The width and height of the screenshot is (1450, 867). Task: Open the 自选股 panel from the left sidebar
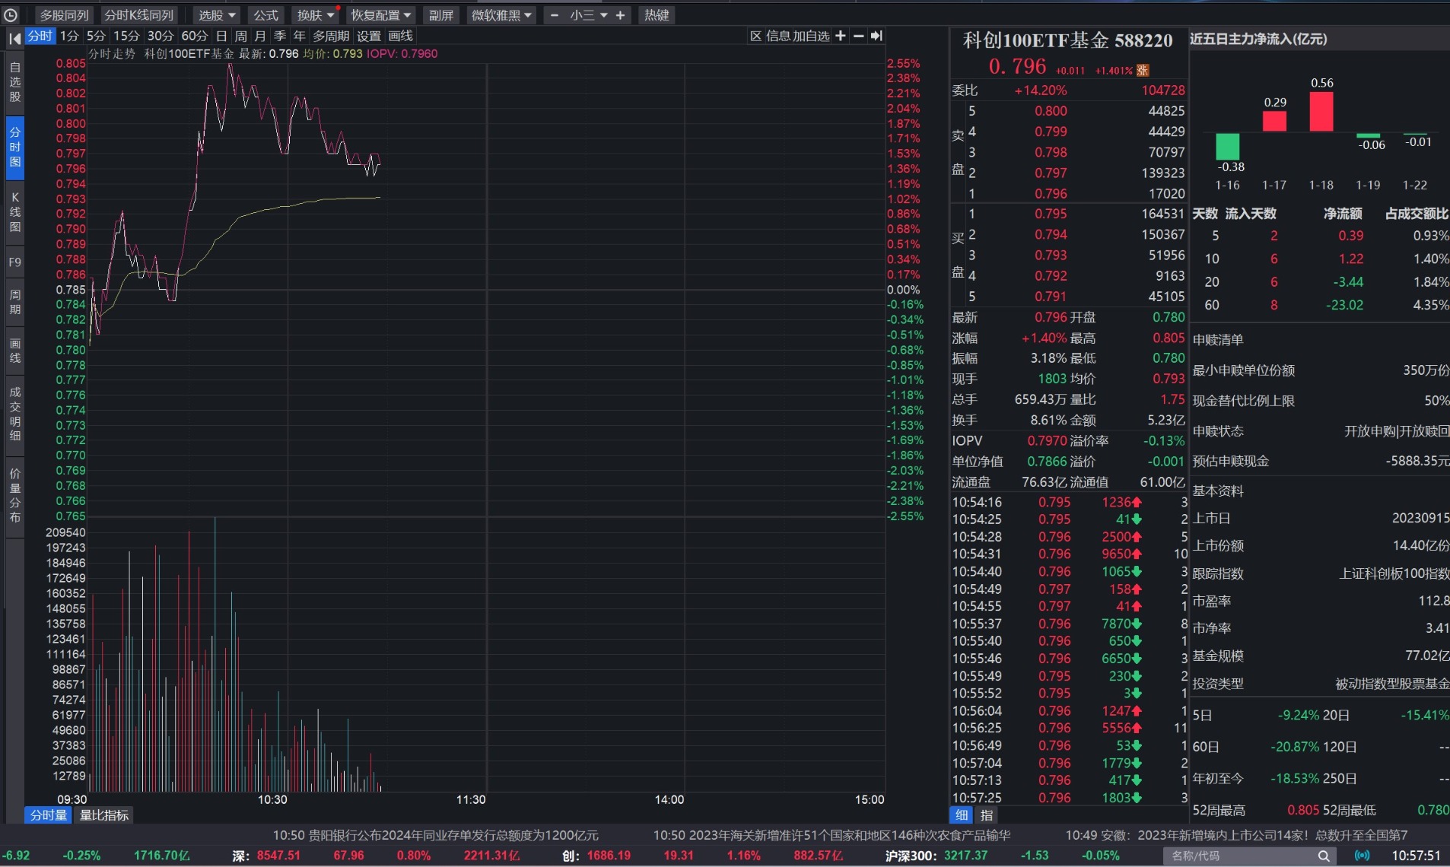13,81
